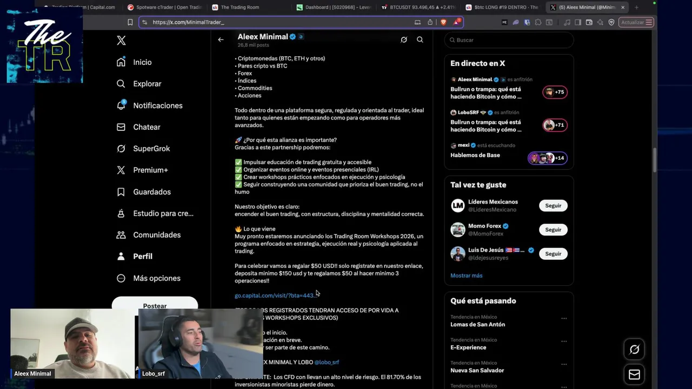
Task: Click the search magnifier in profile header
Action: (420, 39)
